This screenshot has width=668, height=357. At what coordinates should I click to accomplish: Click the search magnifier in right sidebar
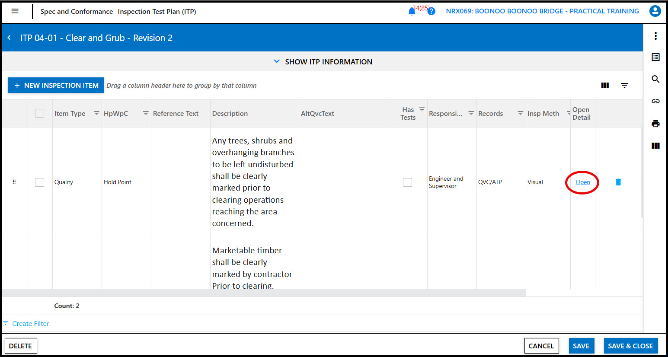coord(655,79)
